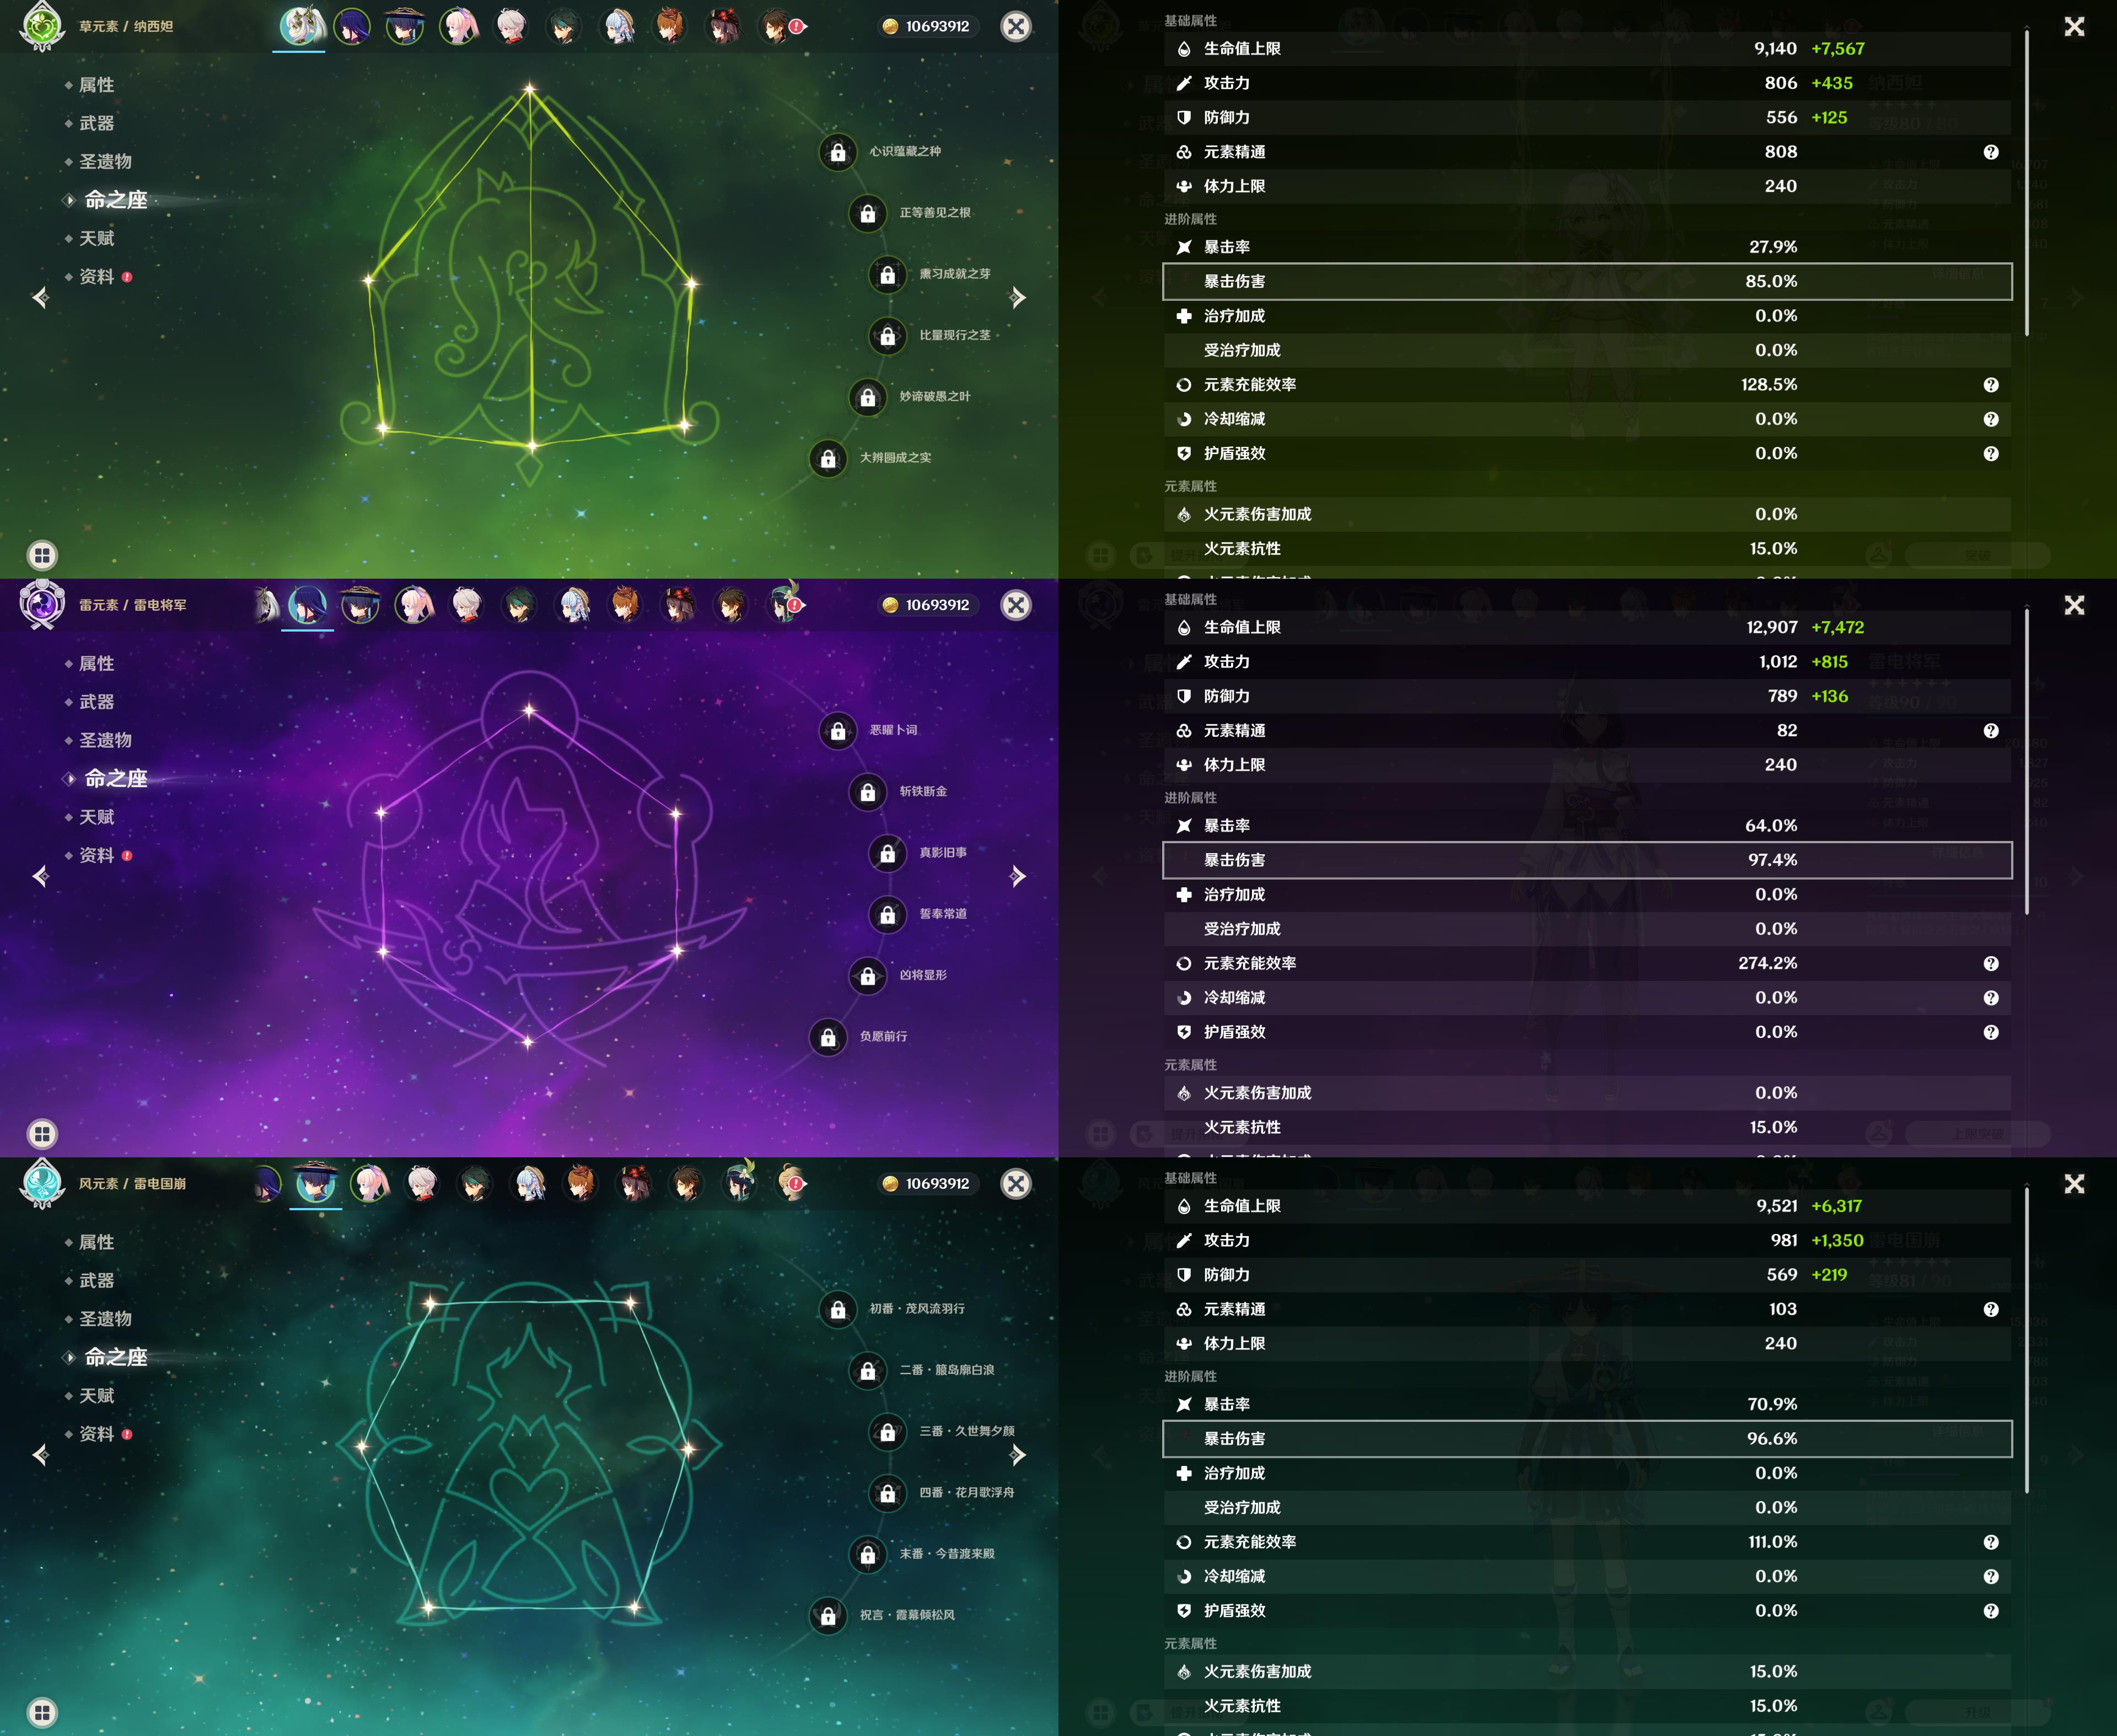Click grid menu icon in 纳西妲 panel
Viewport: 2117px width, 1736px height.
(x=42, y=555)
